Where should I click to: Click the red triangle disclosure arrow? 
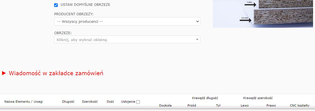(4, 73)
